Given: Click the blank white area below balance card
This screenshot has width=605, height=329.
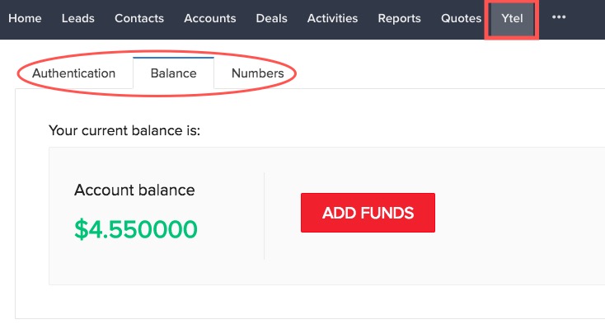Looking at the screenshot, I should tap(308, 302).
